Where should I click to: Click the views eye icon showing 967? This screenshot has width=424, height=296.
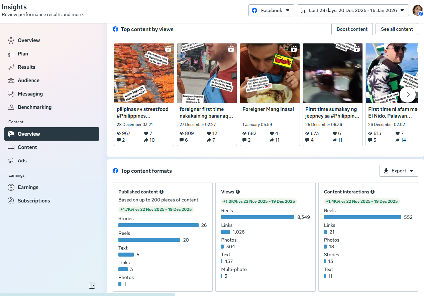118,133
